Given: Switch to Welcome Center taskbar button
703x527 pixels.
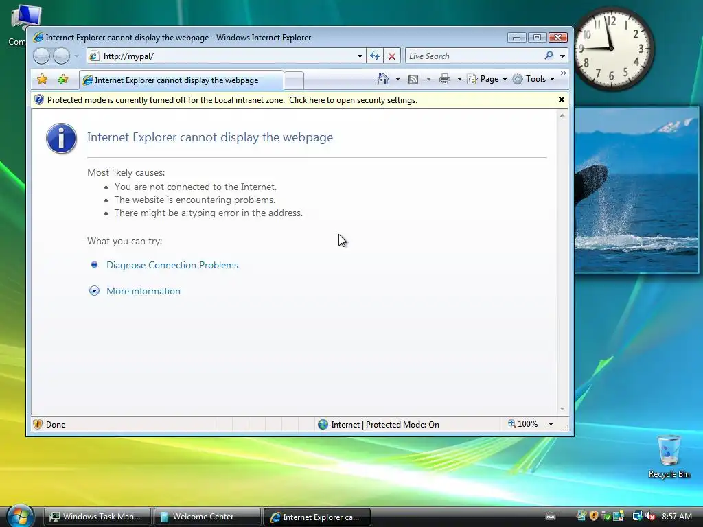Looking at the screenshot, I should coord(207,517).
